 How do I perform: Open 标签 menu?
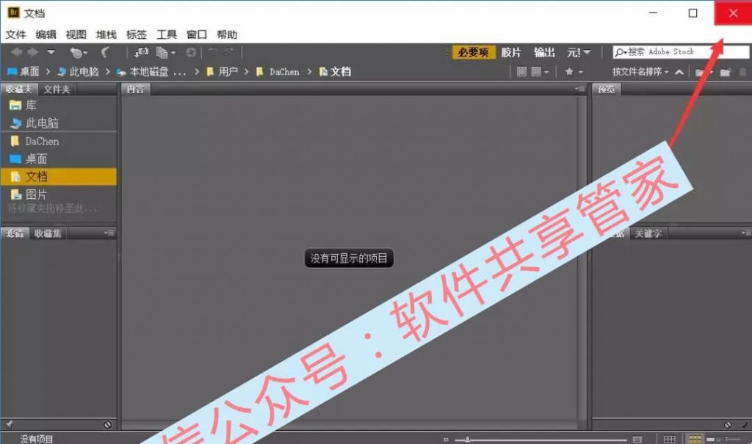[x=136, y=34]
